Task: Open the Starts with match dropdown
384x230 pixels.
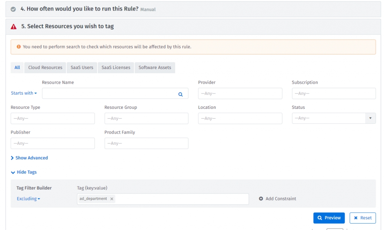Action: [x=24, y=93]
